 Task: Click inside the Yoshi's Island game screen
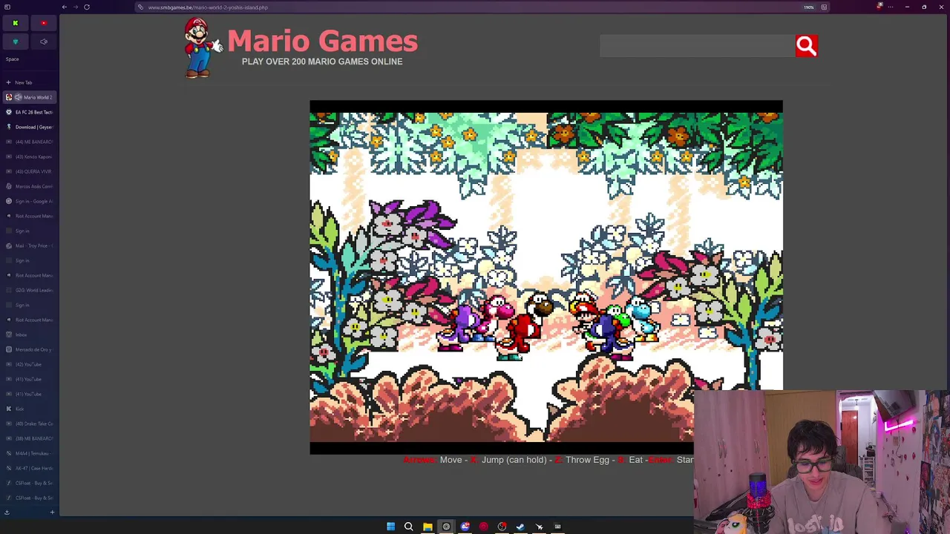point(546,277)
